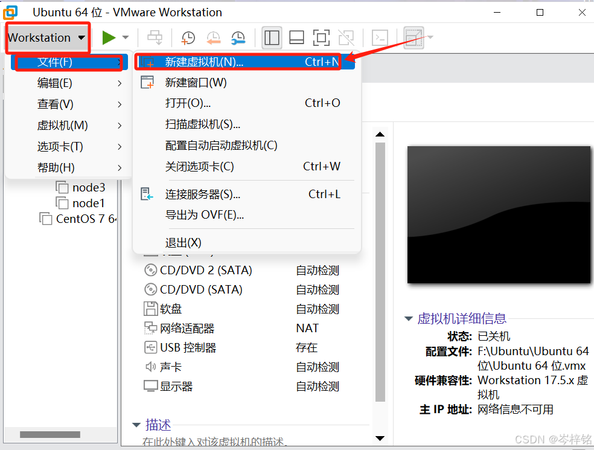Open the 编辑(E) submenu
Screen dimensions: 594x450
click(x=69, y=83)
